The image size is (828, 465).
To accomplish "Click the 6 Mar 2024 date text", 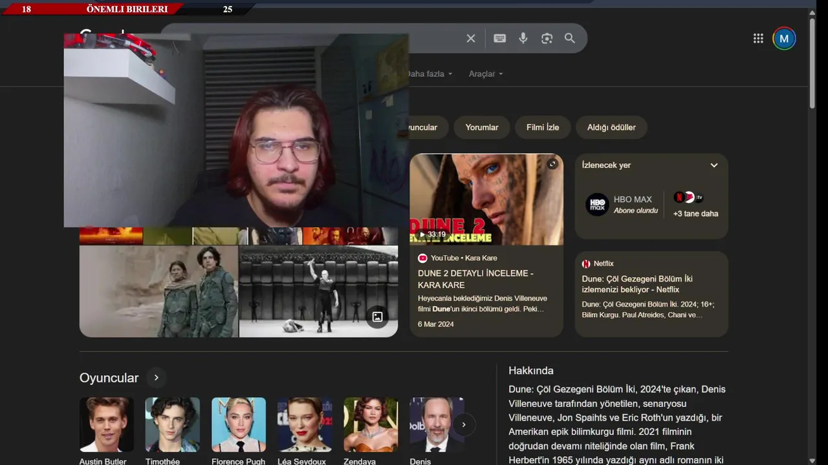I will tap(436, 324).
